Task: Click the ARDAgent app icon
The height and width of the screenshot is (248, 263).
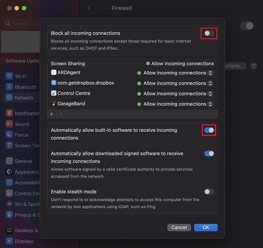Action: click(54, 73)
